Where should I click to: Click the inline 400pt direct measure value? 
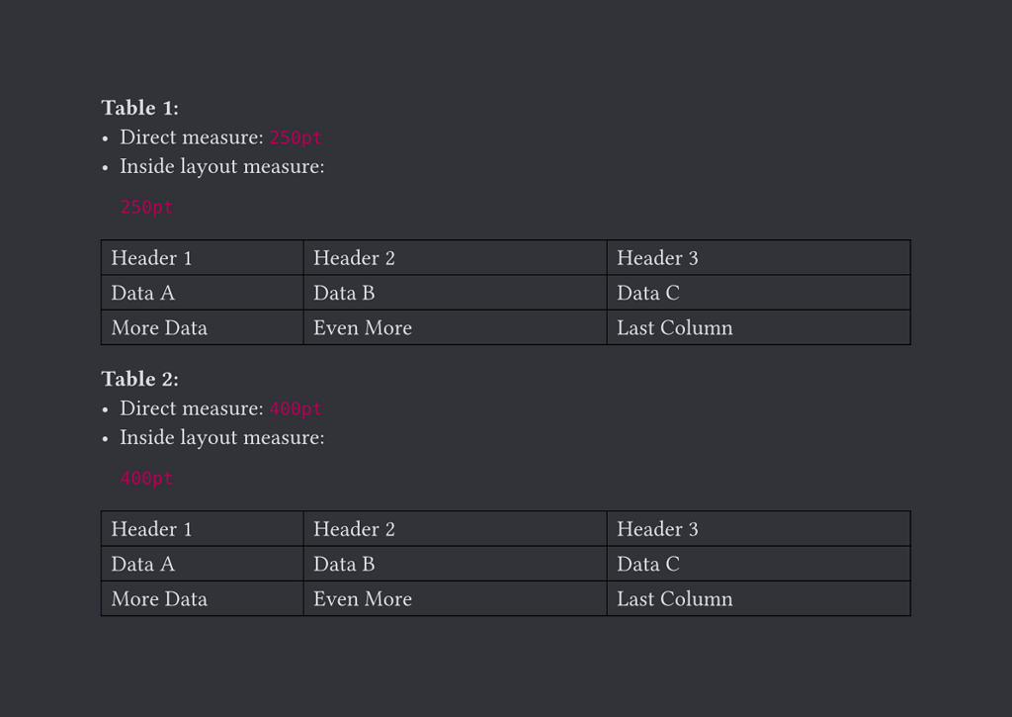(295, 409)
